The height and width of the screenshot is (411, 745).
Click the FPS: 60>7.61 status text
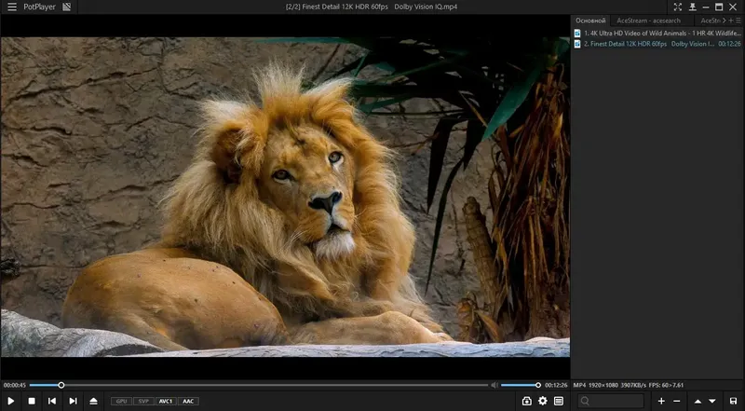pyautogui.click(x=666, y=385)
